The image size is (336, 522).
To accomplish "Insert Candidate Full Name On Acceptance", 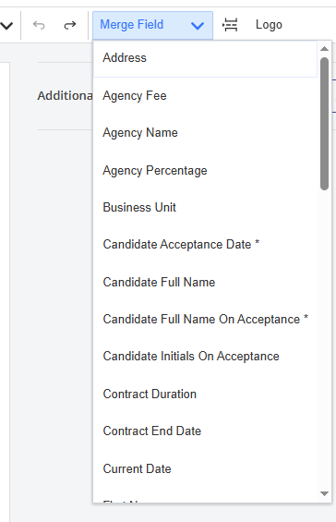I will pos(205,320).
